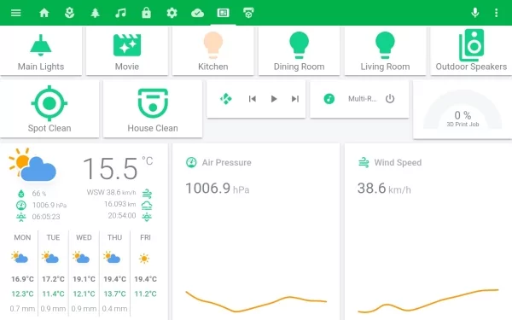Click the humidity droplet icon
Screen dimensions: 512x320
coord(21,194)
